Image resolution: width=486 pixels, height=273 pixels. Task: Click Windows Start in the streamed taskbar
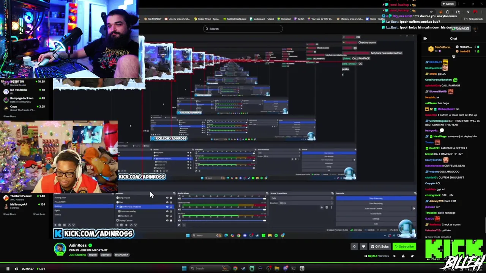[x=188, y=235]
